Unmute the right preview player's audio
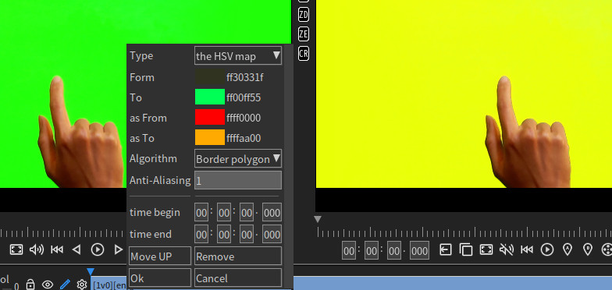612x290 pixels. tap(507, 249)
